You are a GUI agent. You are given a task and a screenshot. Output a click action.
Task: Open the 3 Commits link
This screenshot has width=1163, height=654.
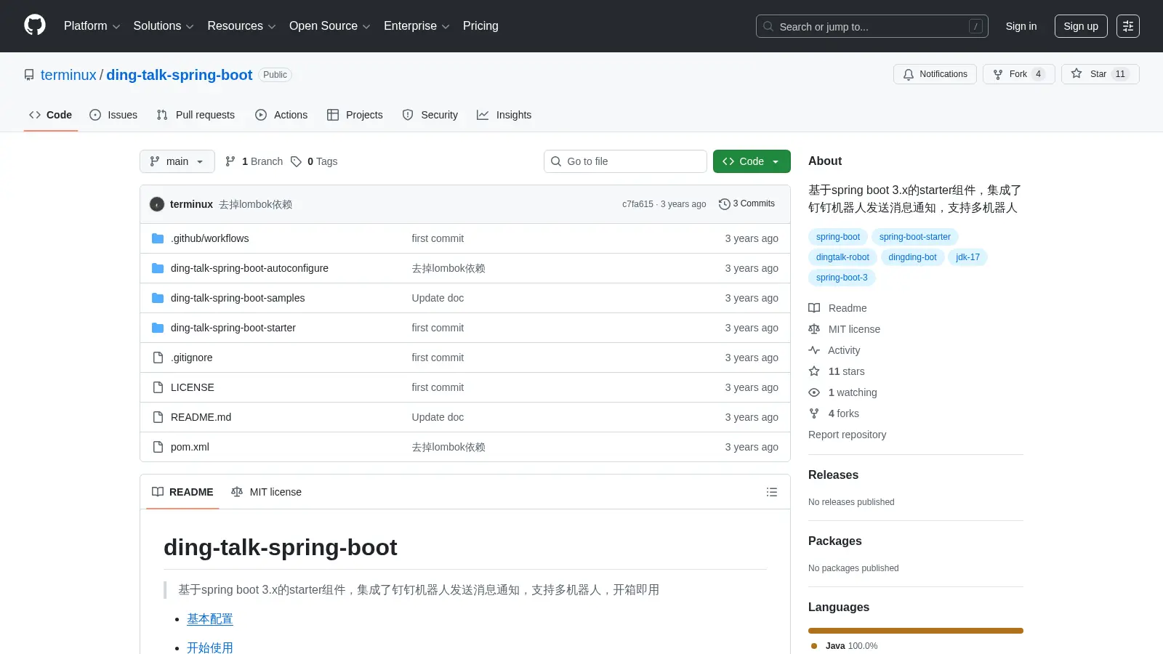coord(747,204)
